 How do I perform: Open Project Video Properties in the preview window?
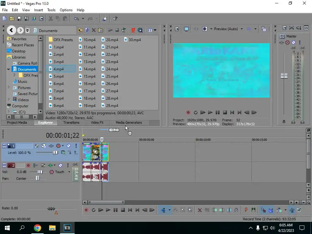pyautogui.click(x=177, y=29)
